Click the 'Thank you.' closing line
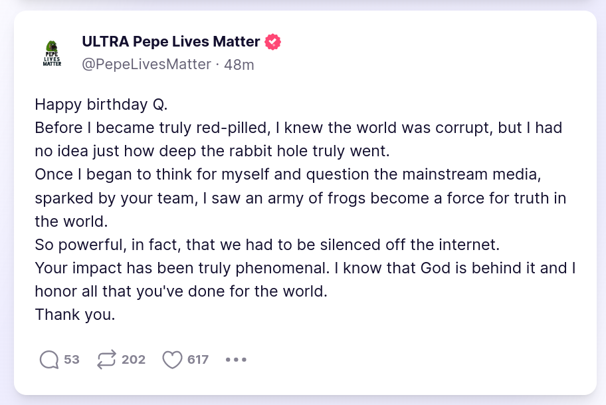This screenshot has height=405, width=606. pos(75,315)
